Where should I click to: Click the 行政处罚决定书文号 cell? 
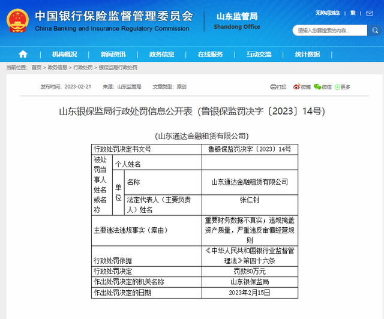[x=146, y=149]
